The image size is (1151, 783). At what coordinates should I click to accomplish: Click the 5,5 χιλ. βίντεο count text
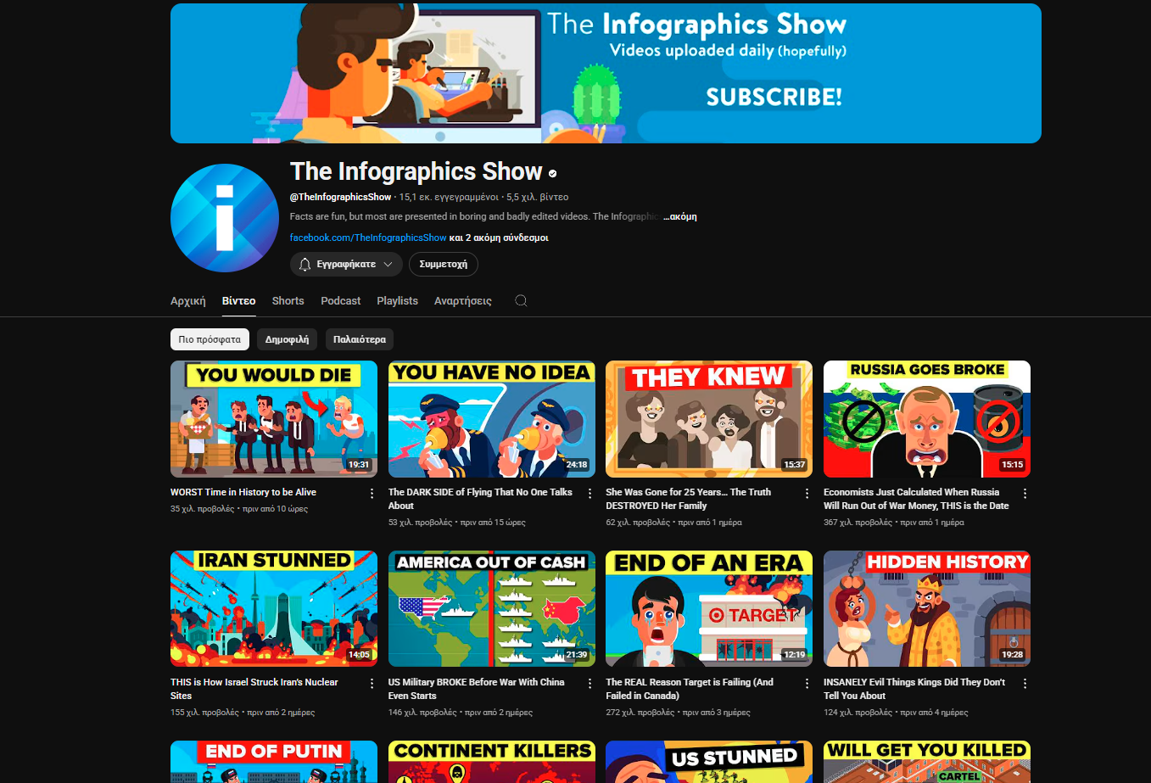tap(538, 197)
